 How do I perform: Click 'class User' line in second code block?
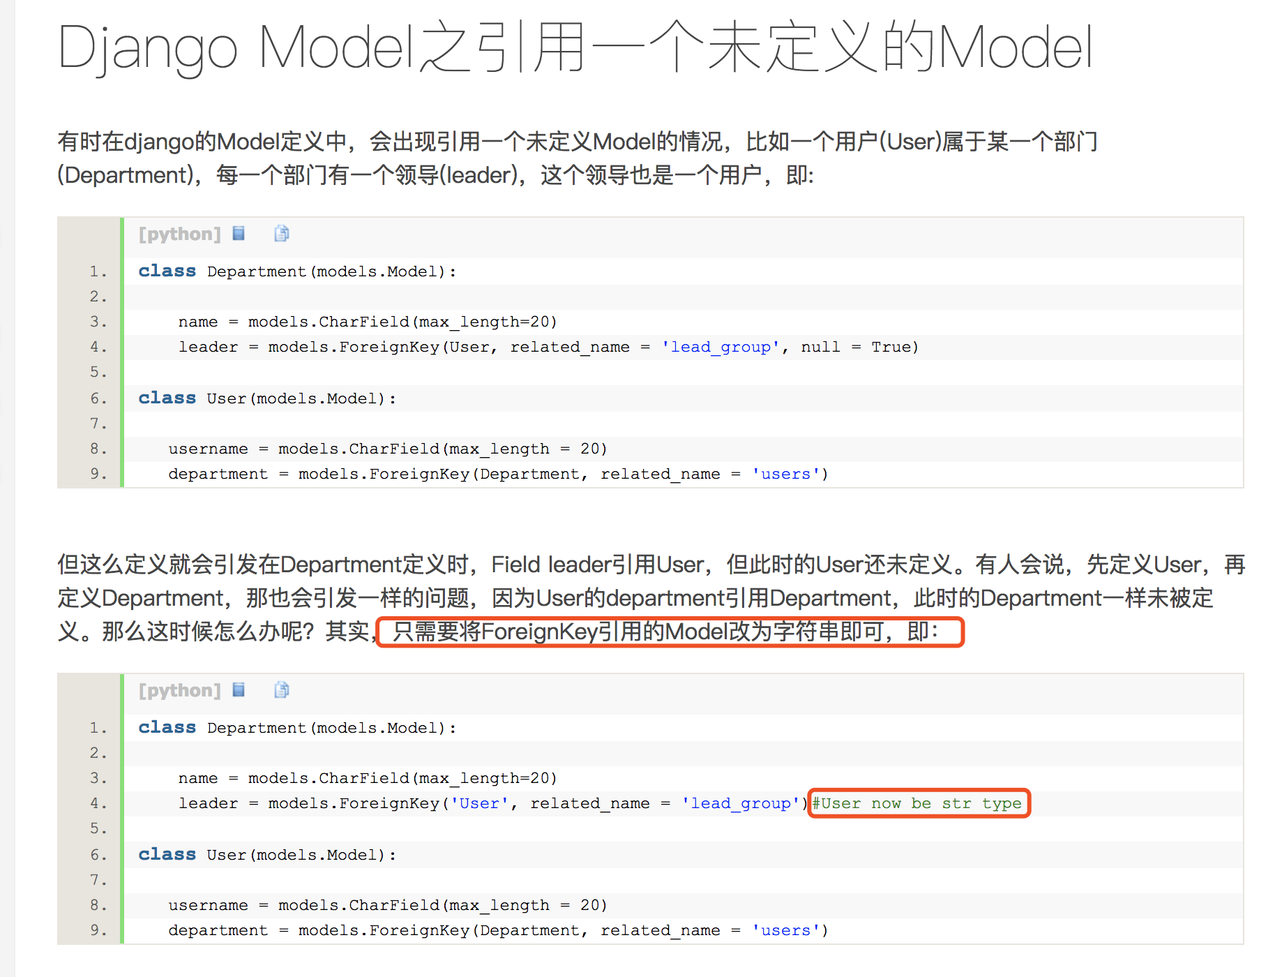(x=267, y=855)
